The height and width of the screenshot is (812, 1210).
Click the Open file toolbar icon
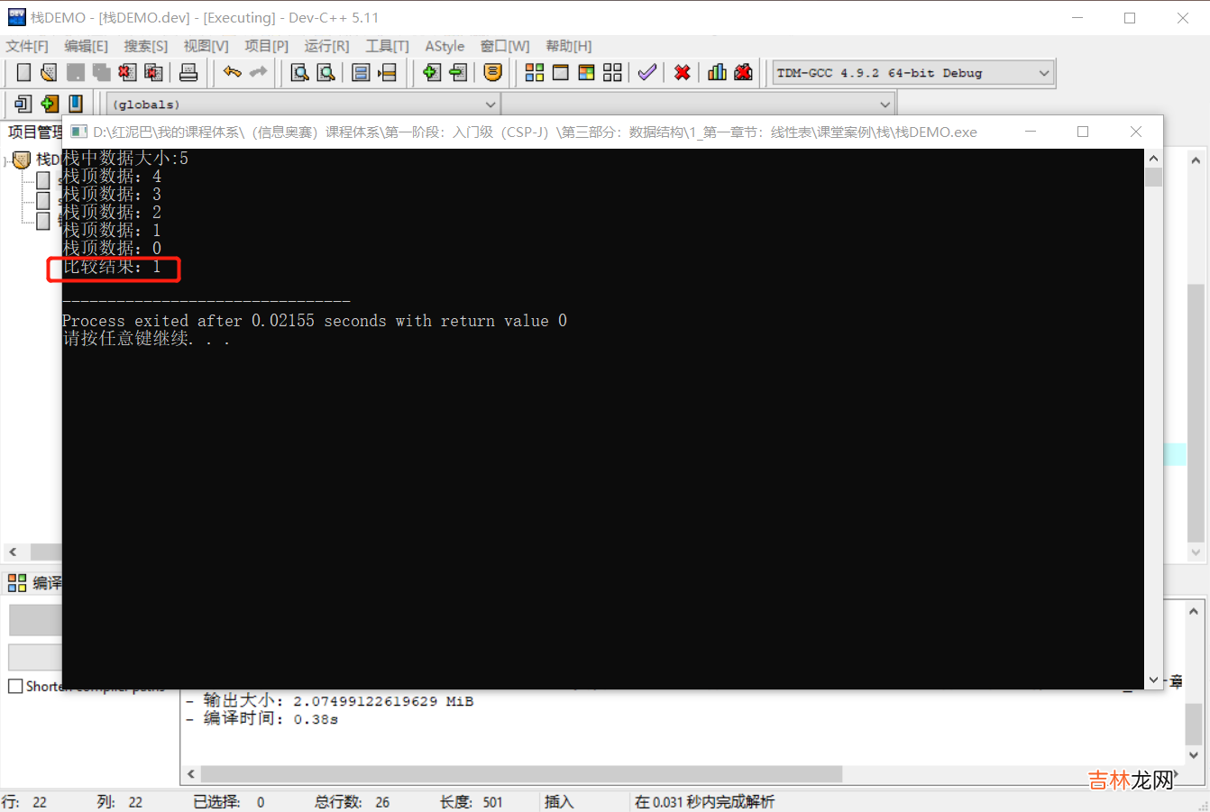[49, 73]
